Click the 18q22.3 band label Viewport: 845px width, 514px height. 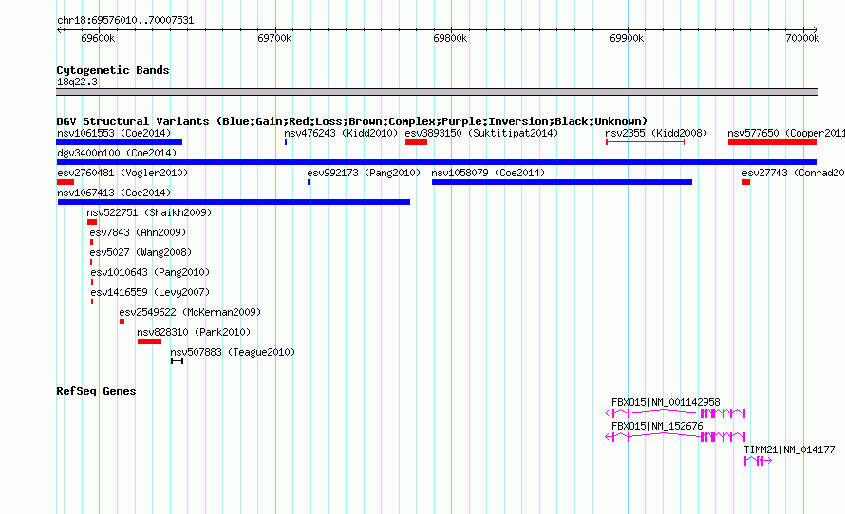point(77,82)
